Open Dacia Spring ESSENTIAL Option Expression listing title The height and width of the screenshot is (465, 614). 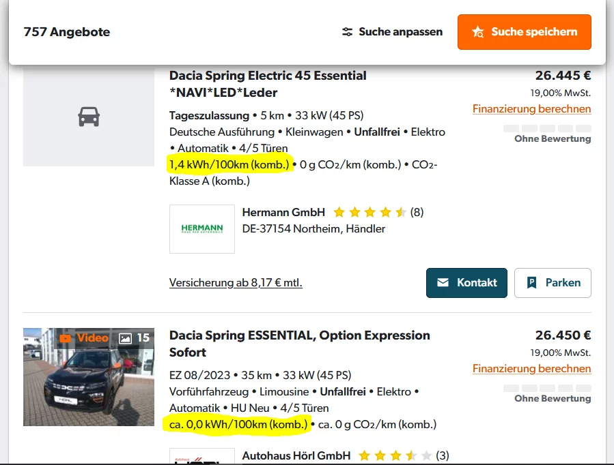300,344
